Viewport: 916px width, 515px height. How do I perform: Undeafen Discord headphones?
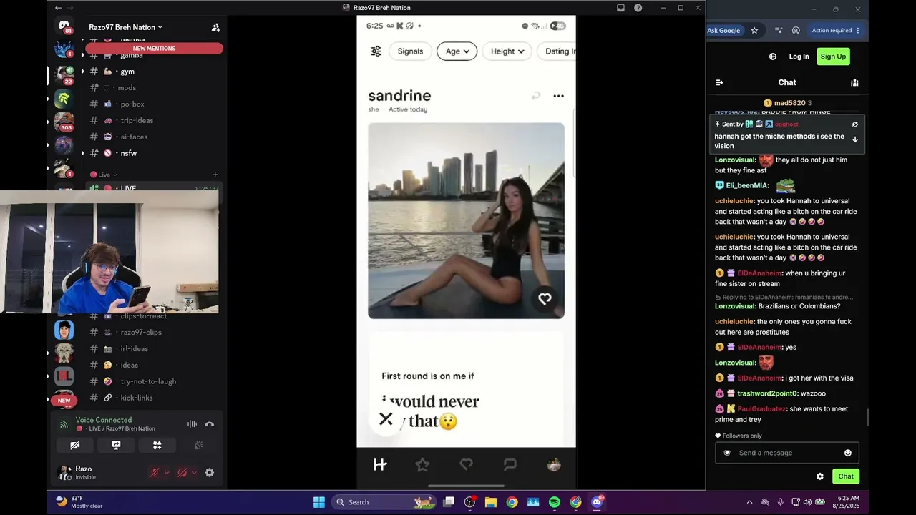(x=182, y=473)
